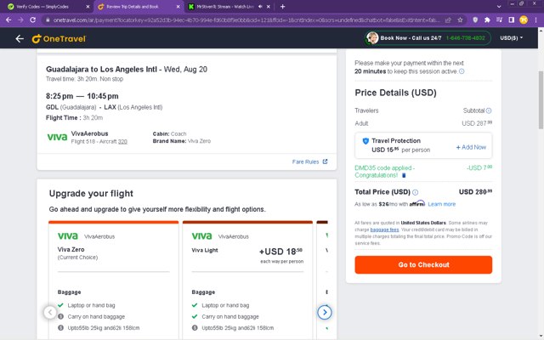This screenshot has height=340, width=544.
Task: Click the page vertical scrollbar
Action: point(541,100)
